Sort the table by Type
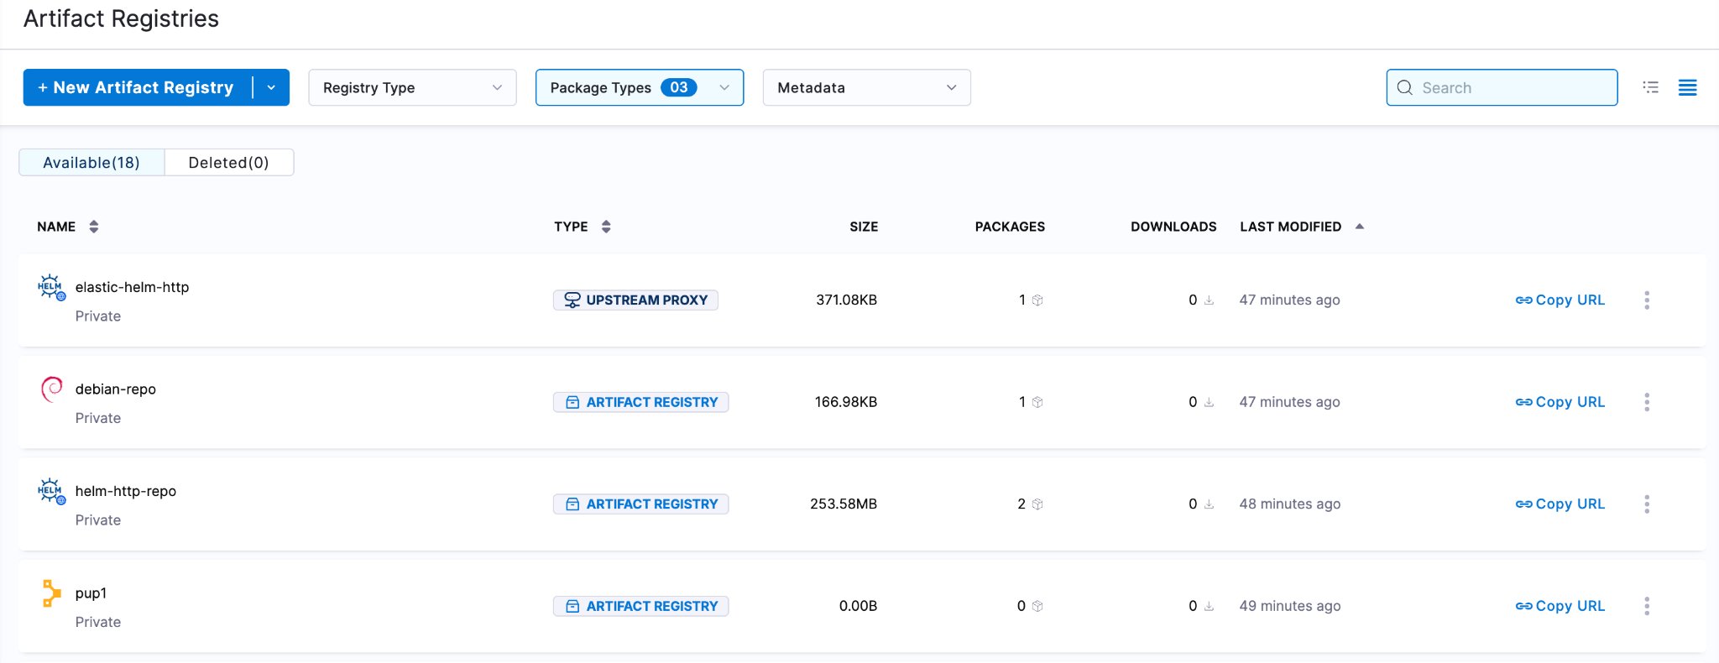Viewport: 1719px width, 663px height. point(606,227)
